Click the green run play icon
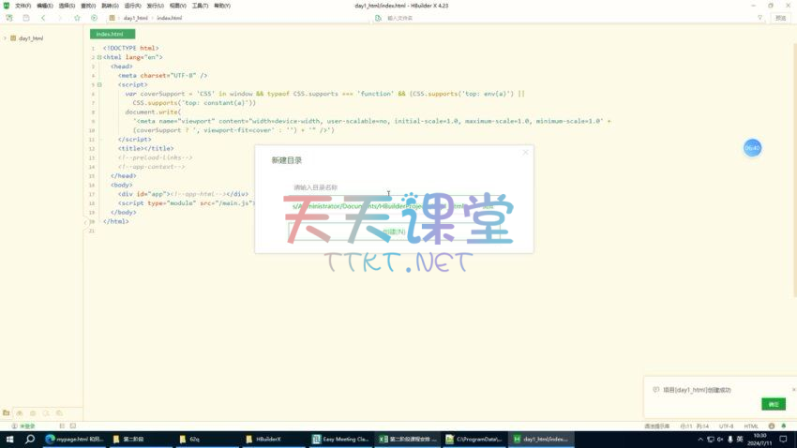 pos(94,18)
